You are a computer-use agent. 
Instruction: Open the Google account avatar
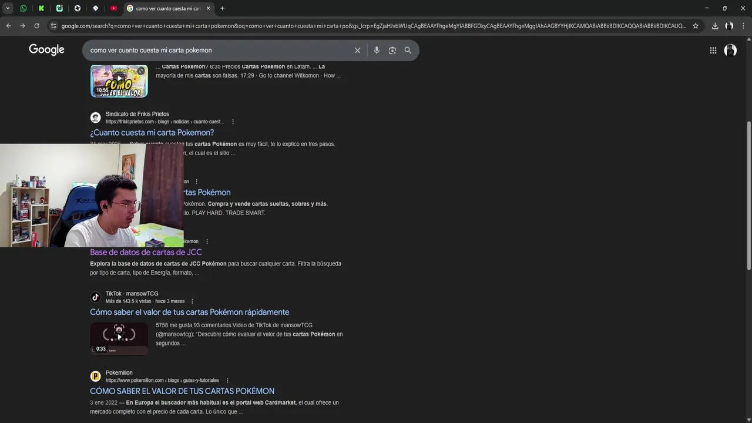[x=730, y=51]
